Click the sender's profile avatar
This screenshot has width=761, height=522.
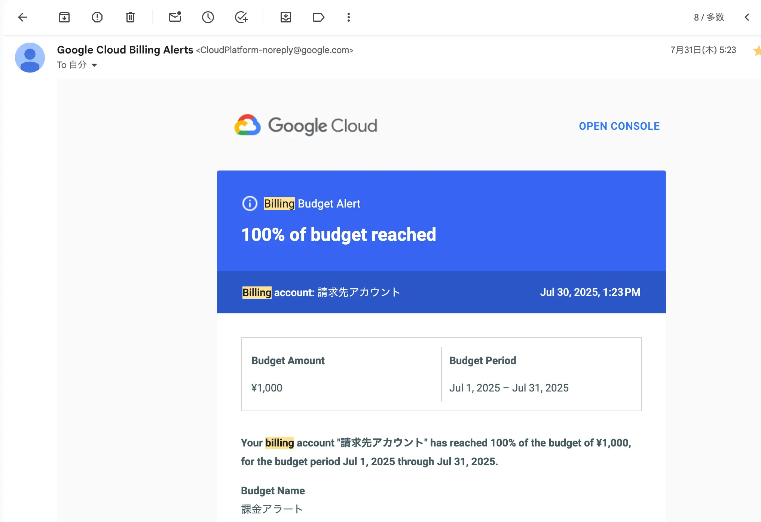[x=30, y=58]
